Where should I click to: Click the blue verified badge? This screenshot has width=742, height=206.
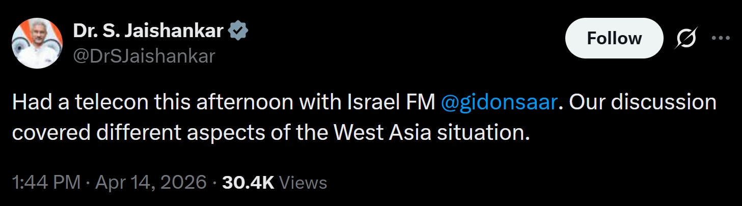pos(238,32)
